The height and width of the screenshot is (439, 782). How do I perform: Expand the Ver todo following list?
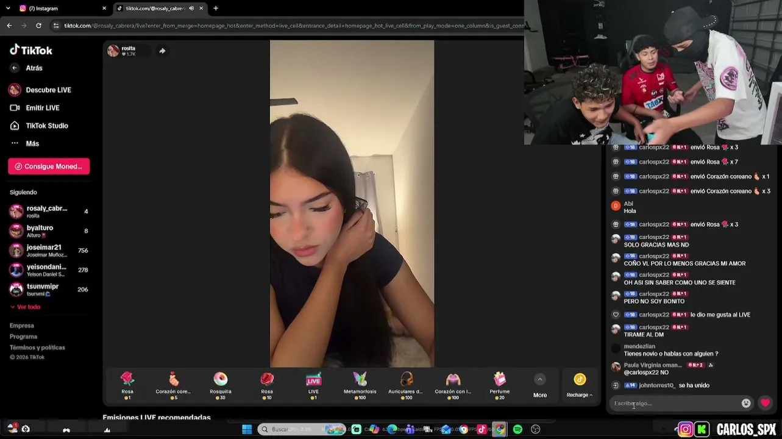pyautogui.click(x=26, y=307)
